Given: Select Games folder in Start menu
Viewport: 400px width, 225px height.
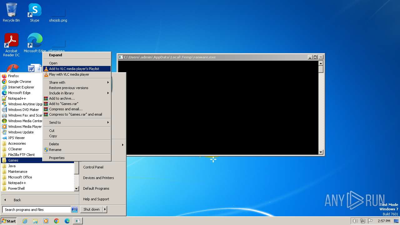Looking at the screenshot, I should click(37, 160).
